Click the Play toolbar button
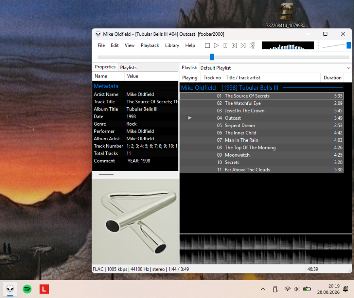This screenshot has height=298, width=354. (216, 45)
